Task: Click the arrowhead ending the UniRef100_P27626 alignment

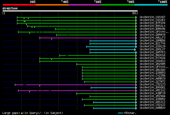Action: 136,59
